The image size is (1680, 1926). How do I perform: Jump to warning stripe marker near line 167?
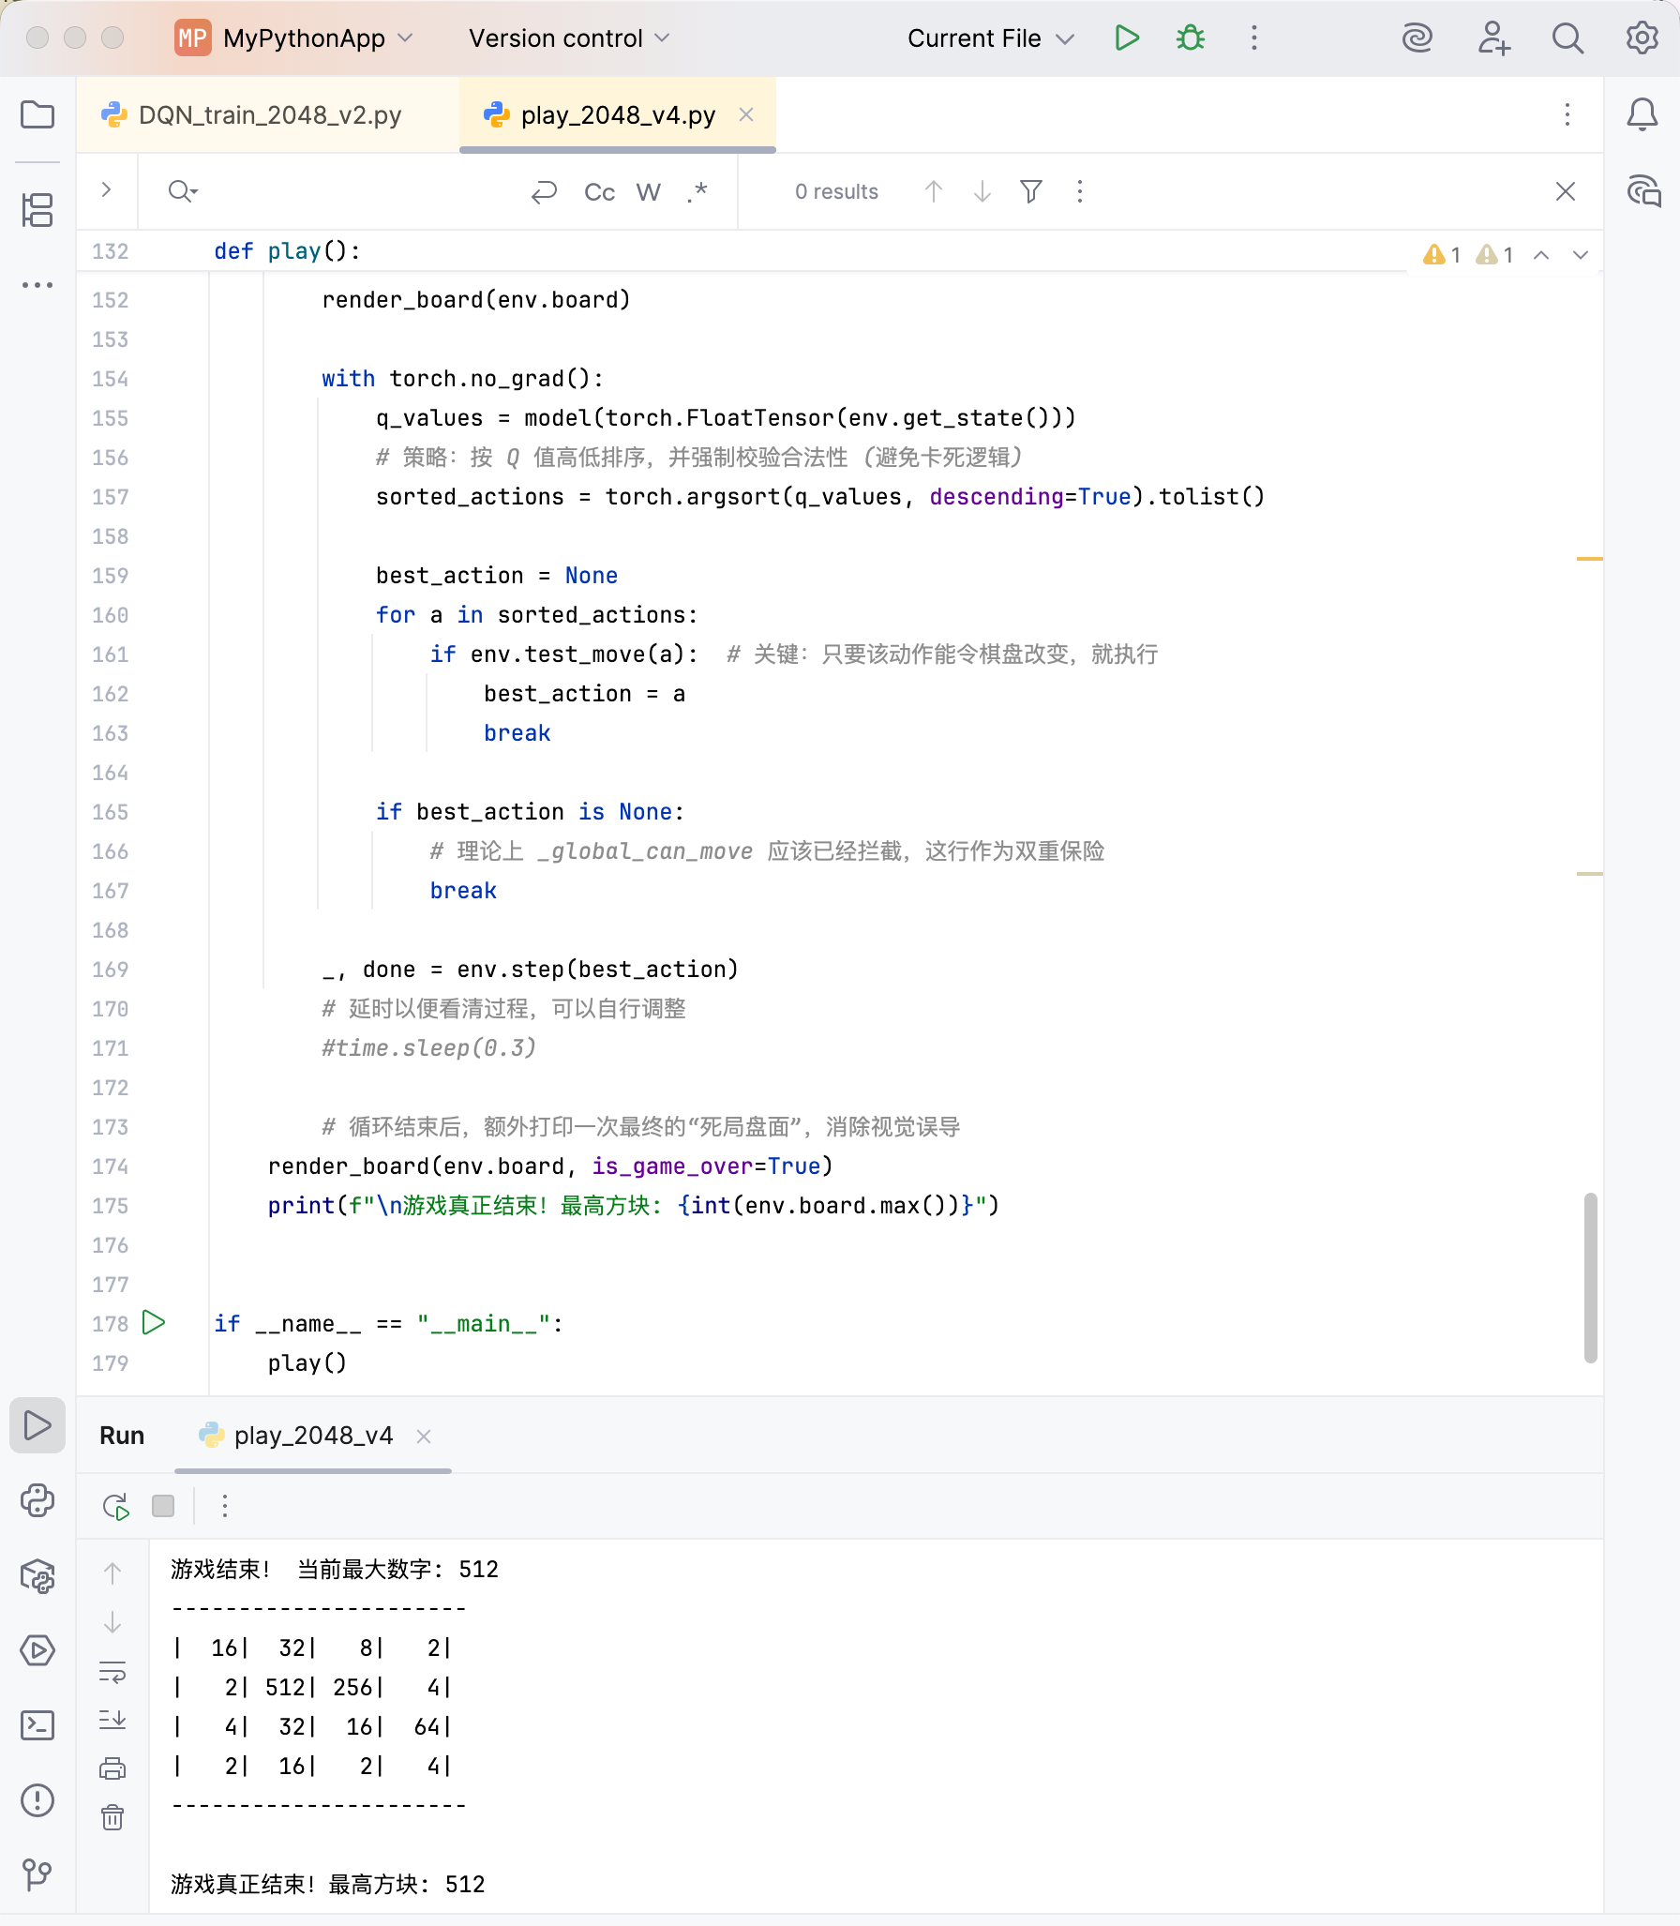[x=1590, y=874]
